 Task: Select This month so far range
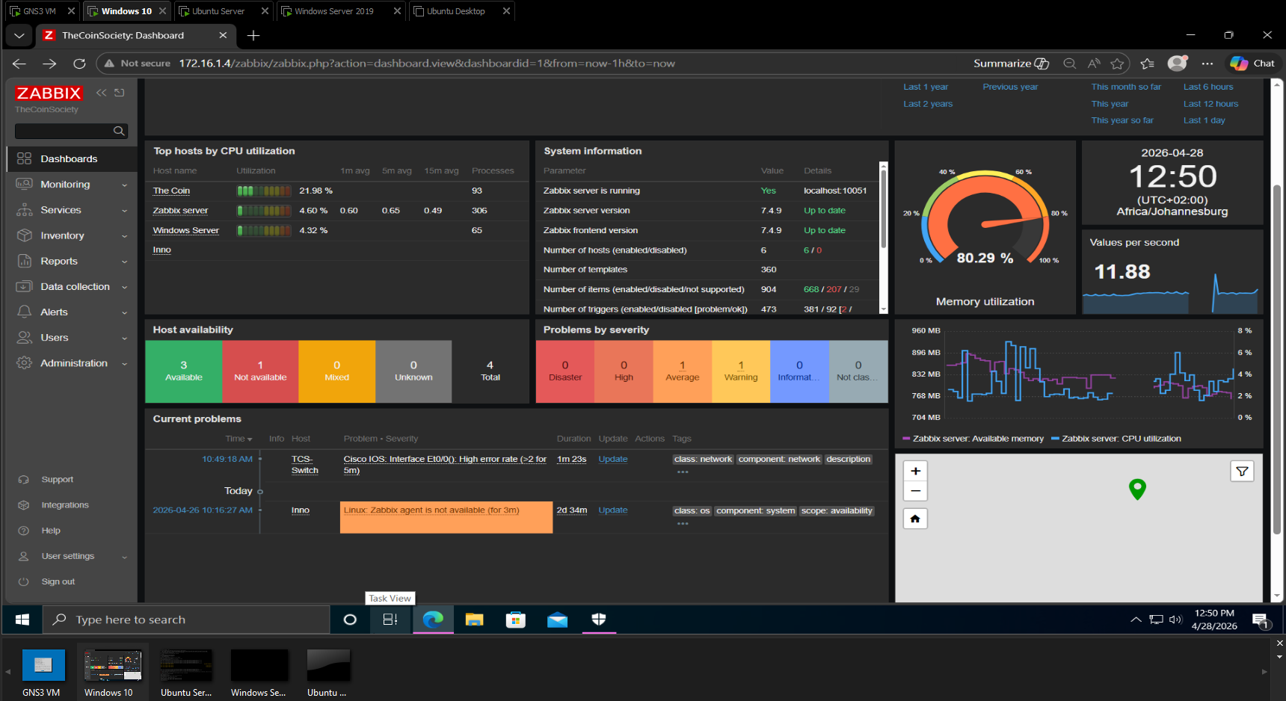point(1126,87)
